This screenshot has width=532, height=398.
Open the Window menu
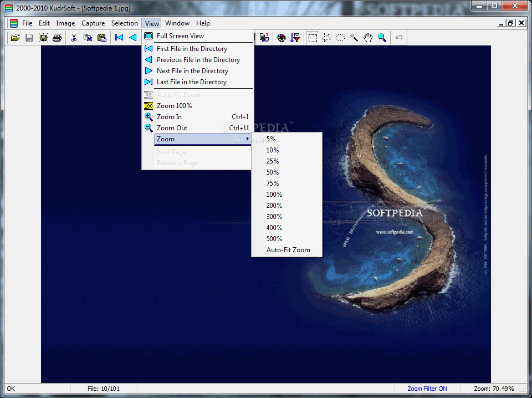pyautogui.click(x=177, y=23)
